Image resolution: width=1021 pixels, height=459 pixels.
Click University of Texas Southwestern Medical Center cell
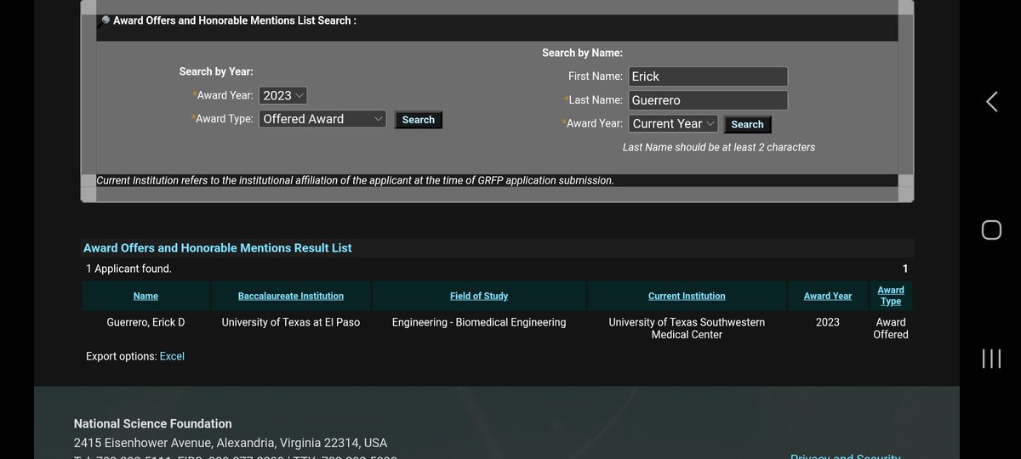(687, 328)
